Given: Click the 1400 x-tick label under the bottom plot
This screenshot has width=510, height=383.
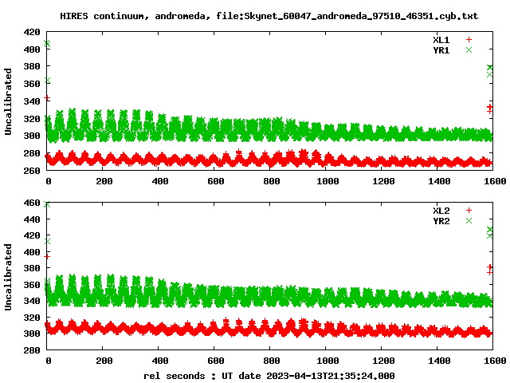Looking at the screenshot, I should (x=439, y=361).
